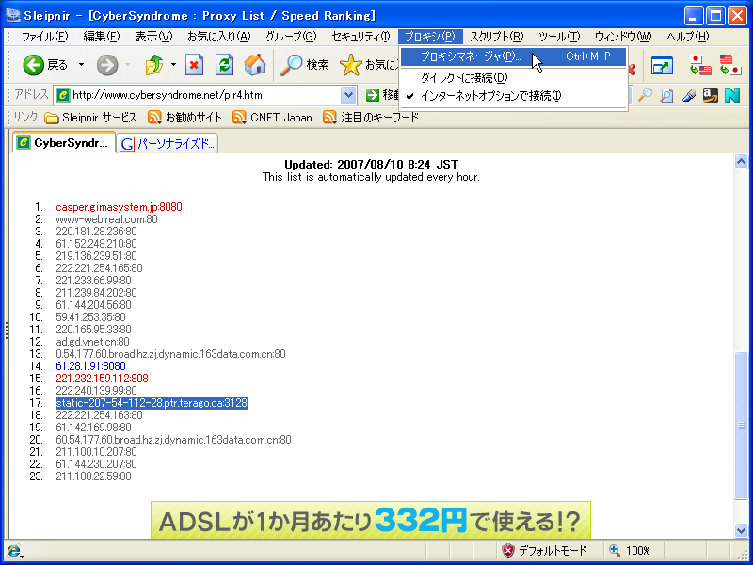Open the お気に入り(A) menu
753x565 pixels.
coord(218,37)
